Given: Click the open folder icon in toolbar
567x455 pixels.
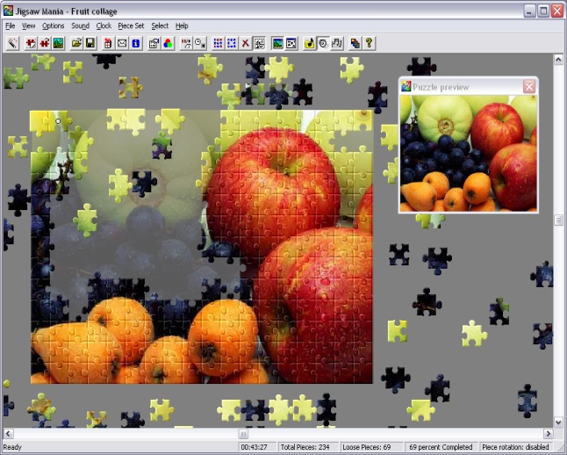Looking at the screenshot, I should (77, 42).
